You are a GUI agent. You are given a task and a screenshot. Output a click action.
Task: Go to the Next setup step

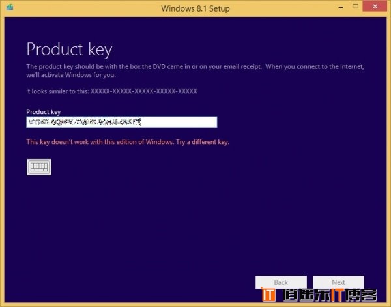tap(338, 282)
